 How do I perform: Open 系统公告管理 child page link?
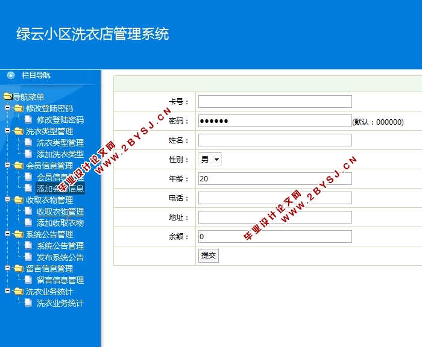point(60,246)
